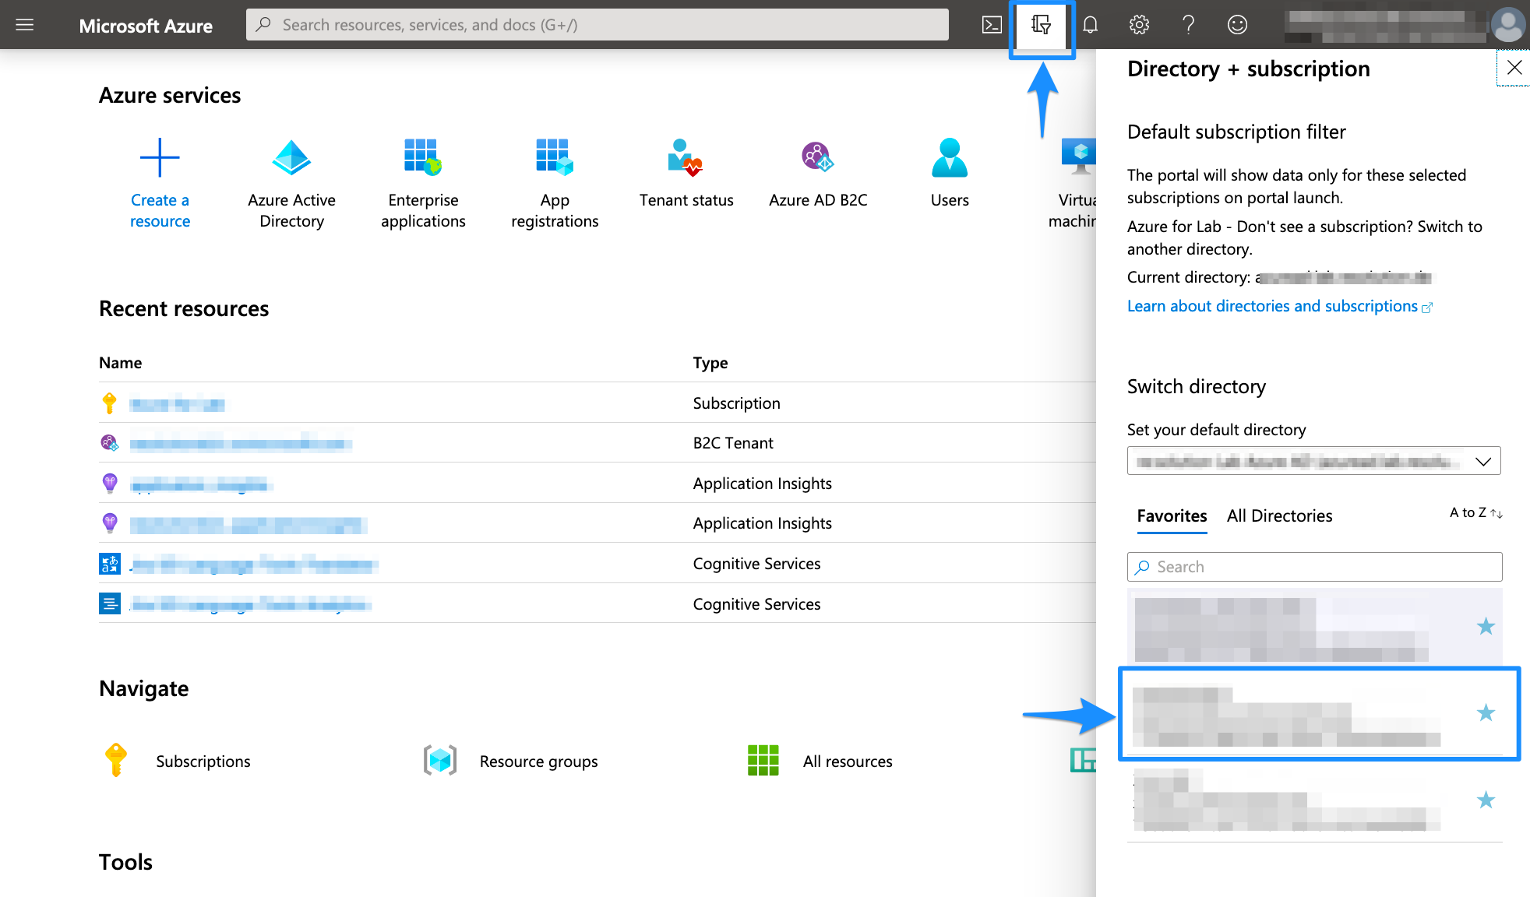Switch to the All Directories tab
Viewport: 1530px width, 897px height.
[x=1279, y=515]
